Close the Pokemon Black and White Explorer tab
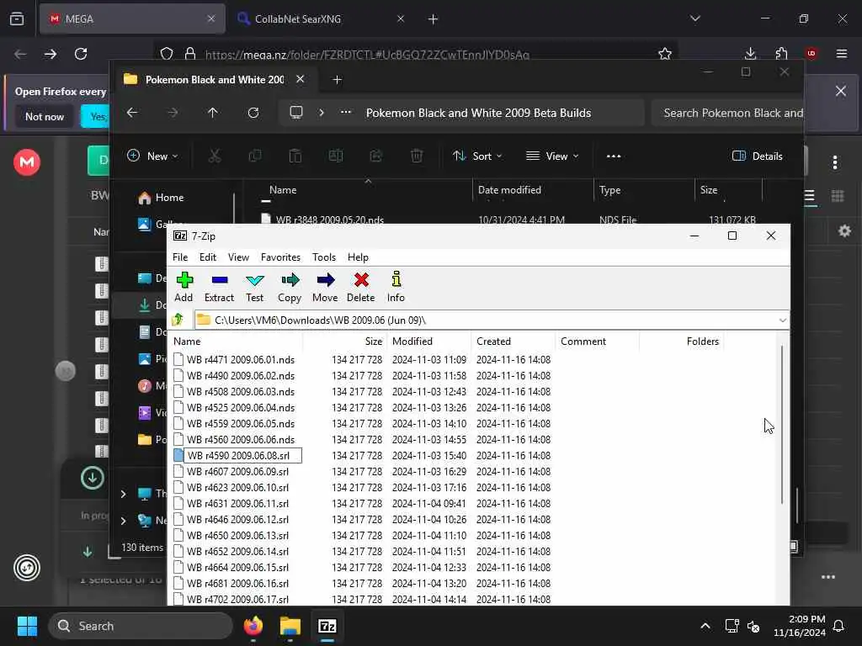Image resolution: width=862 pixels, height=646 pixels. 301,79
